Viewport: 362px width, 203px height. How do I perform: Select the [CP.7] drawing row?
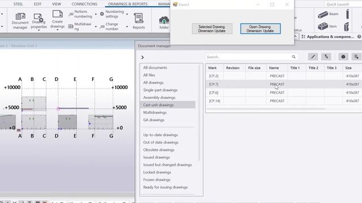[284, 84]
